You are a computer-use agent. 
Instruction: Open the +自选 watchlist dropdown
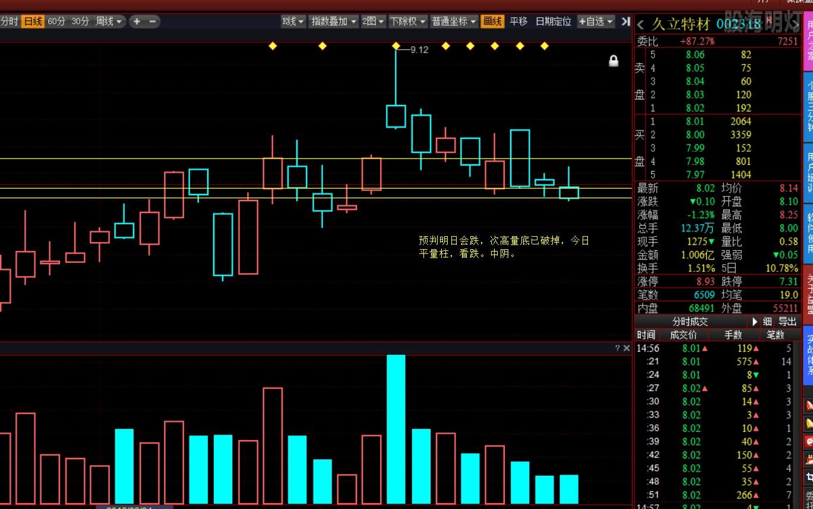[x=596, y=21]
